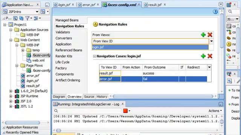This screenshot has height=135, width=241.
Task: Close the IntegratedWebLogicServer log tab
Action: click(123, 104)
